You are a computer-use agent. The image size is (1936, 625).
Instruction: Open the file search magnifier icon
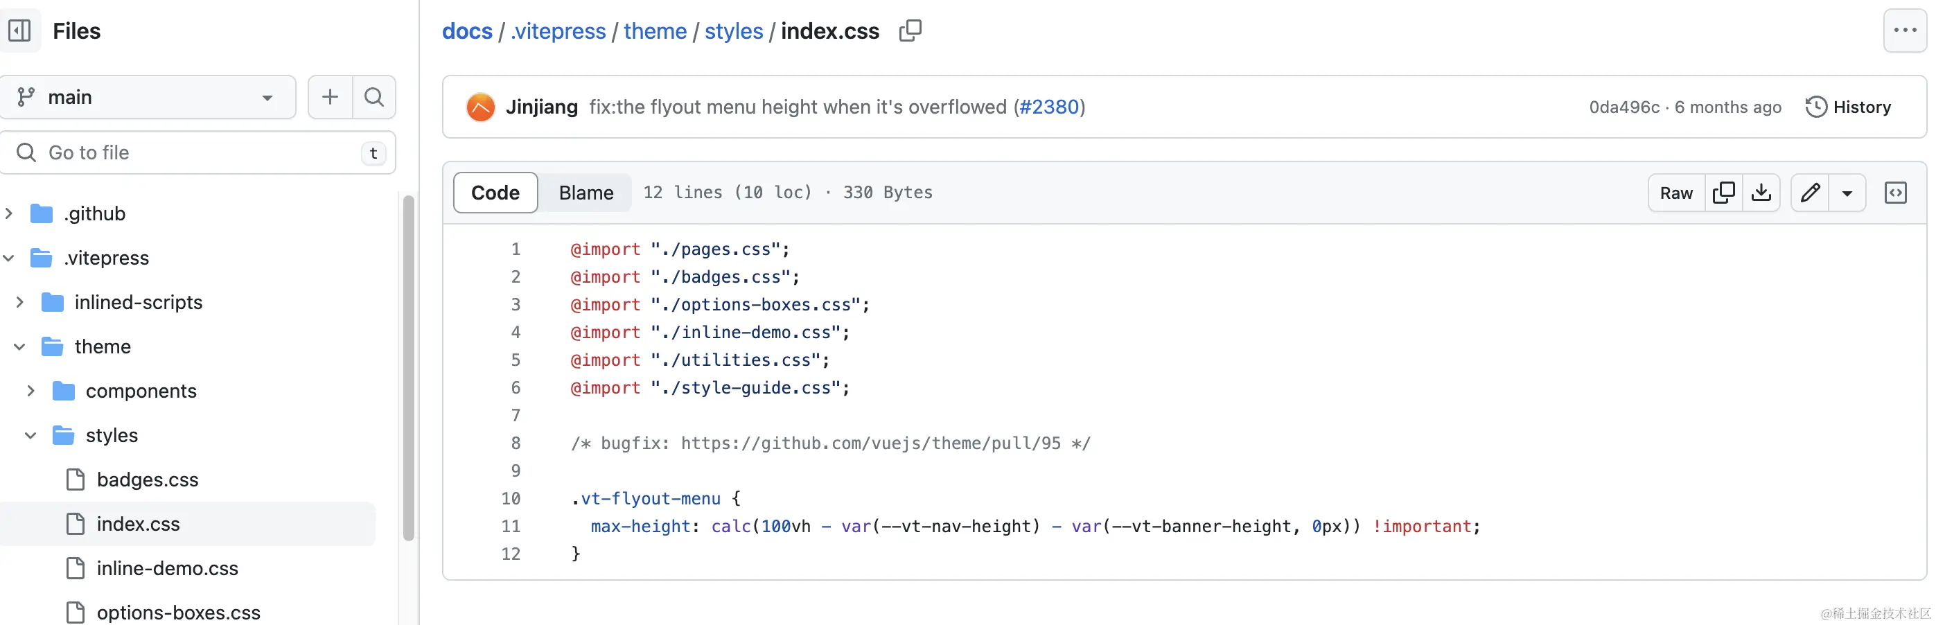pyautogui.click(x=374, y=97)
